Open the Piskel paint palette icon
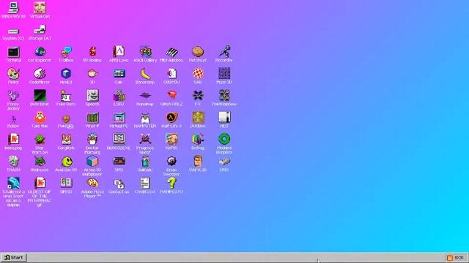The height and width of the screenshot is (263, 469). (x=13, y=74)
